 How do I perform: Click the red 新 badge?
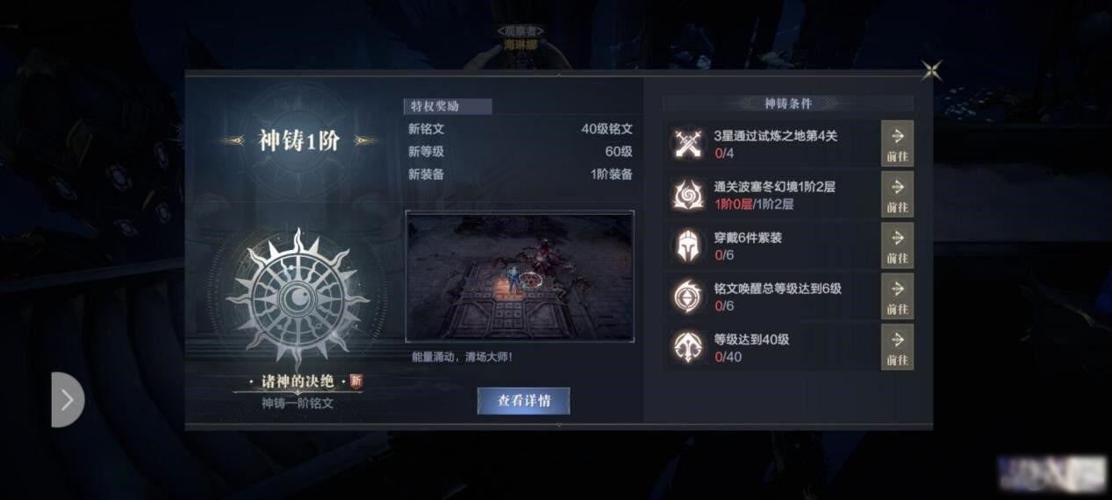point(355,381)
